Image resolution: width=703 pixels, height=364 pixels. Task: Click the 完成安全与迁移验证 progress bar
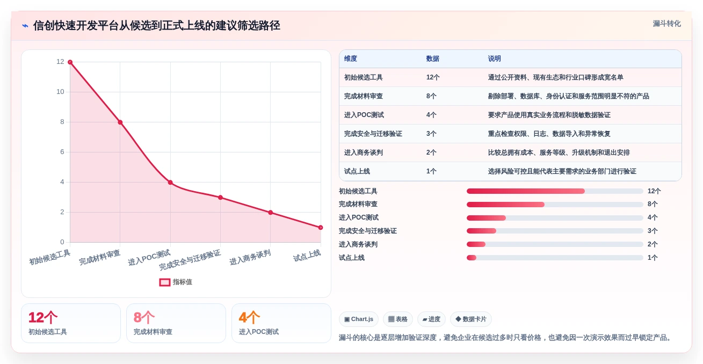[555, 231]
